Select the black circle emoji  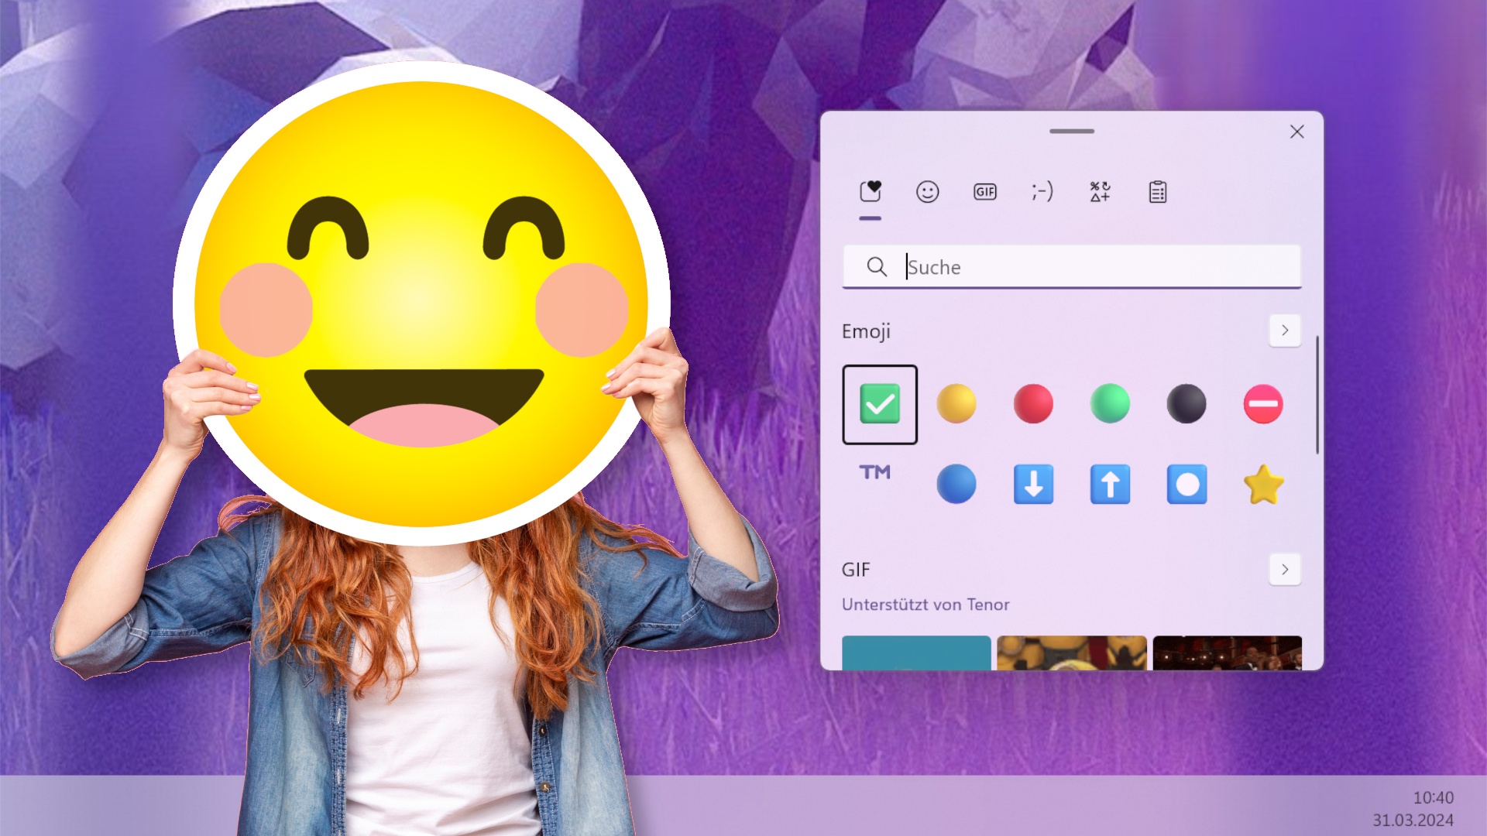point(1187,404)
